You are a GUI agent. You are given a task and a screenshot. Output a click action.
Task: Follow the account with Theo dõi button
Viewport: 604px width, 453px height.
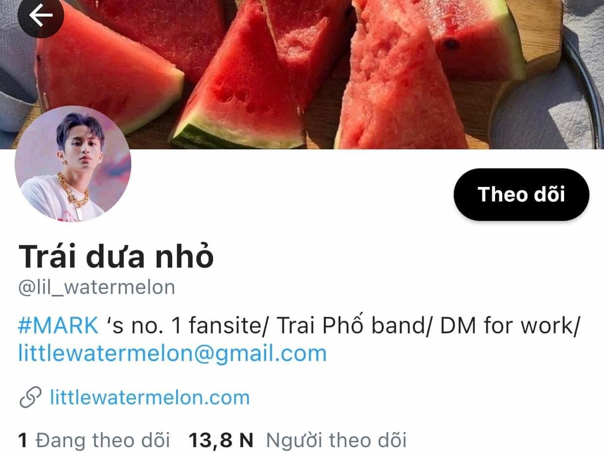tap(521, 194)
